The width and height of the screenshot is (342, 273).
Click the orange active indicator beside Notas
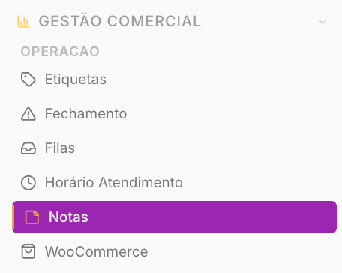[13, 217]
